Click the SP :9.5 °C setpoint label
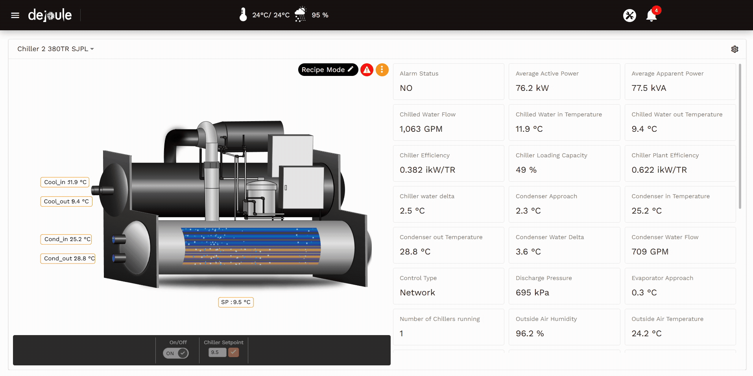 (x=236, y=302)
